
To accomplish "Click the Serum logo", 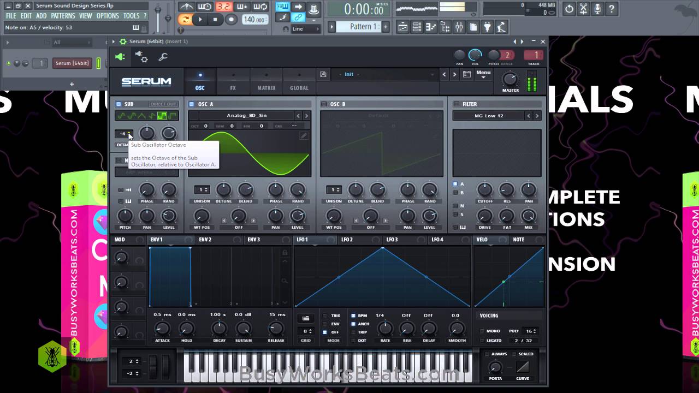I will 146,82.
